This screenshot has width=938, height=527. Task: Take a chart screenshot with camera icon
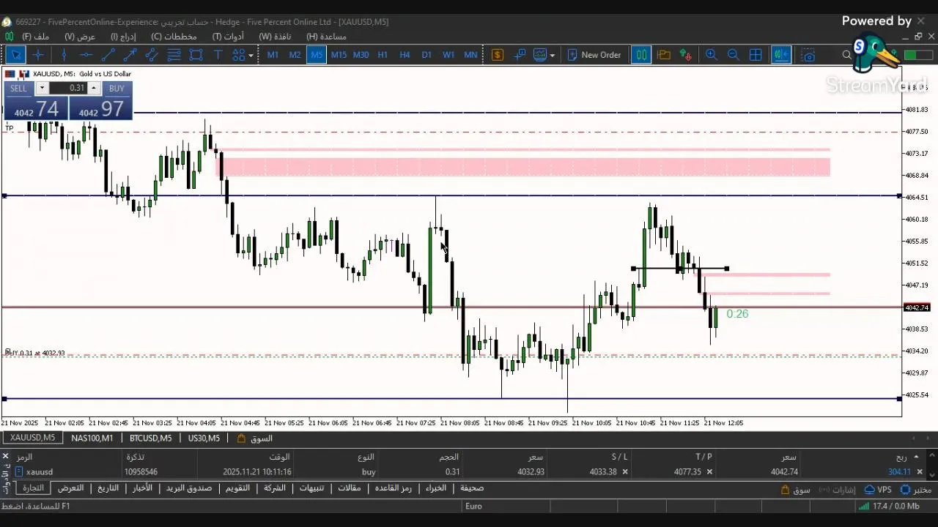(x=808, y=55)
